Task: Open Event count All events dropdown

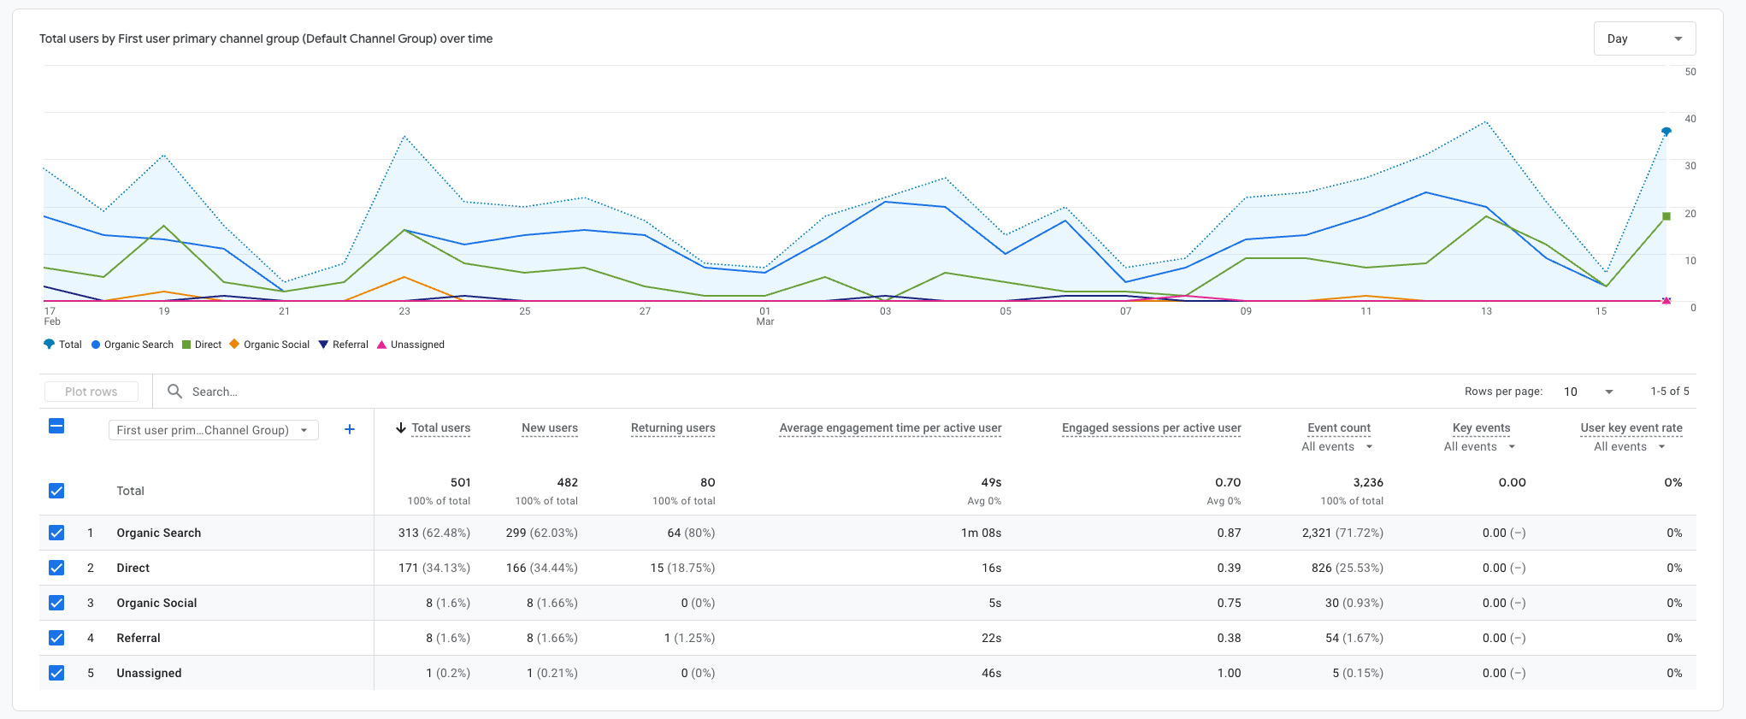Action: [x=1337, y=446]
